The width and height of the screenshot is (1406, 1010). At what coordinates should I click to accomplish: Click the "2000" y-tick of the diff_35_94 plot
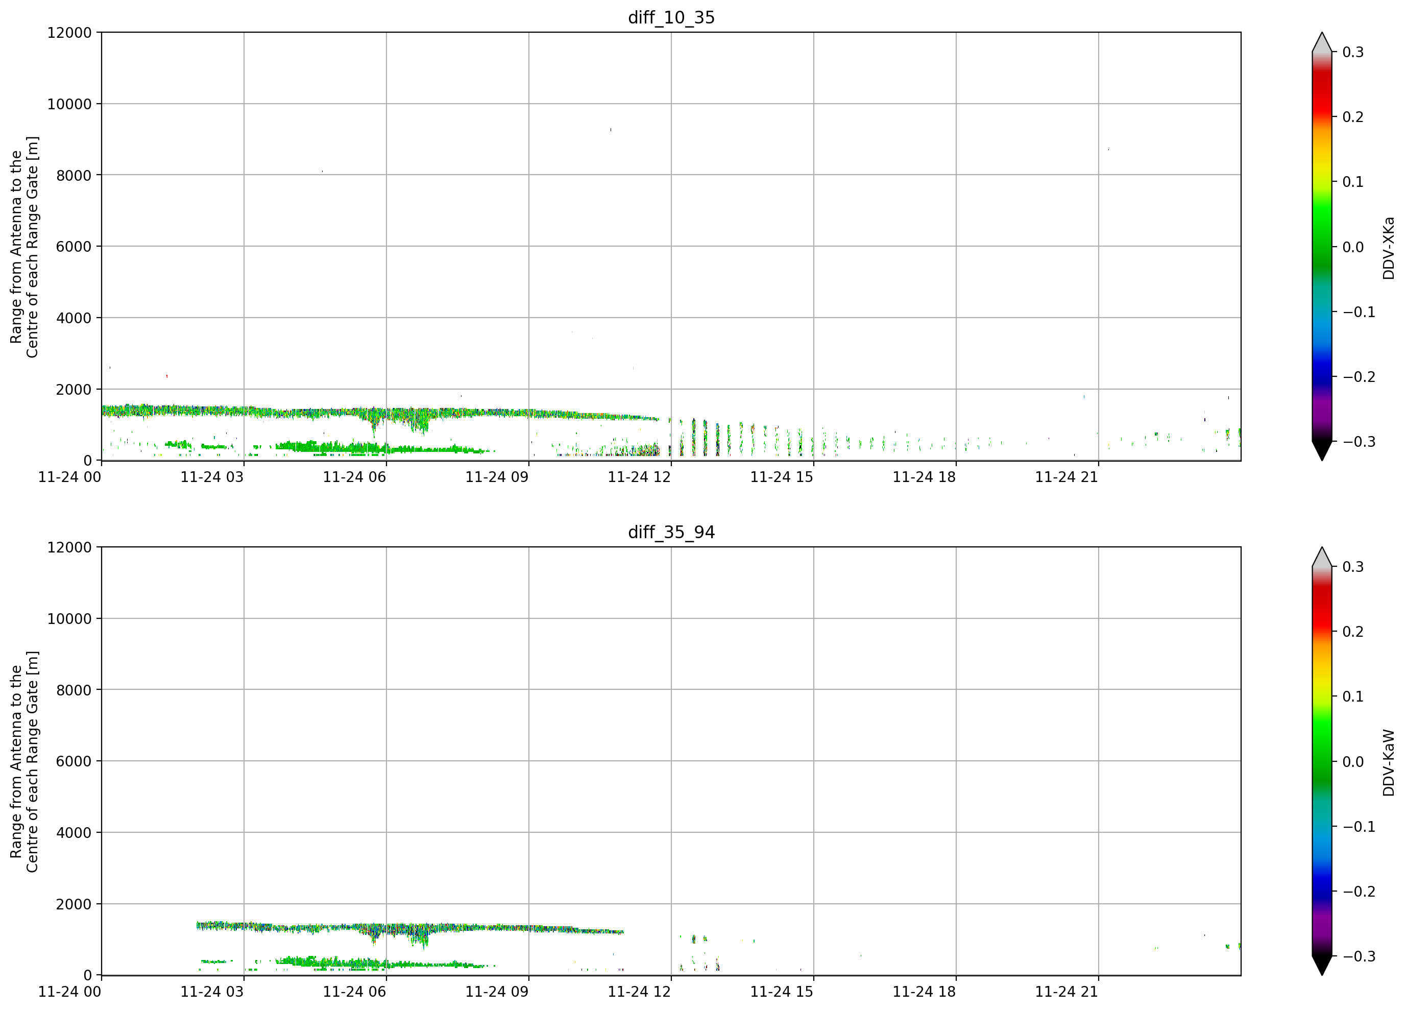coord(74,904)
